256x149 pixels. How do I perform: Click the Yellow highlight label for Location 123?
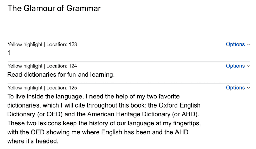click(x=25, y=44)
